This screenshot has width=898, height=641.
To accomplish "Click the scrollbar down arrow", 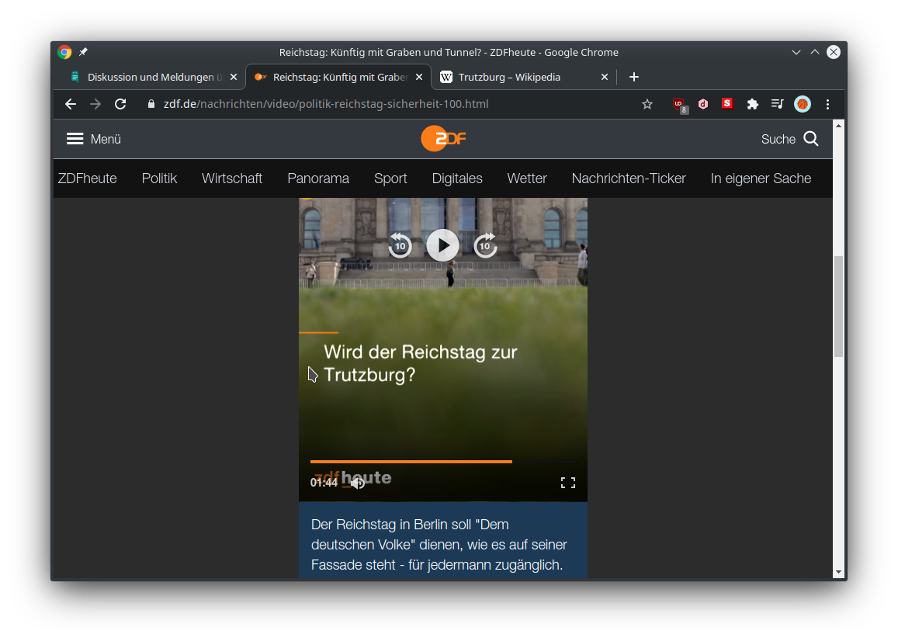I will click(838, 572).
